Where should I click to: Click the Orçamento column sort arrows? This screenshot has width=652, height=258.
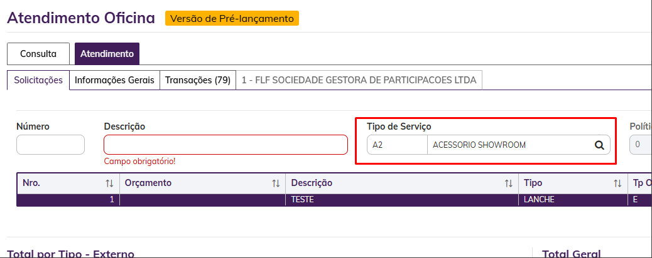click(275, 183)
